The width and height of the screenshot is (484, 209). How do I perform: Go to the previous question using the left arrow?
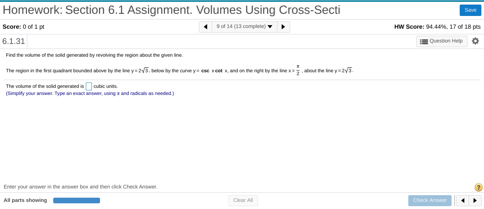(x=206, y=27)
